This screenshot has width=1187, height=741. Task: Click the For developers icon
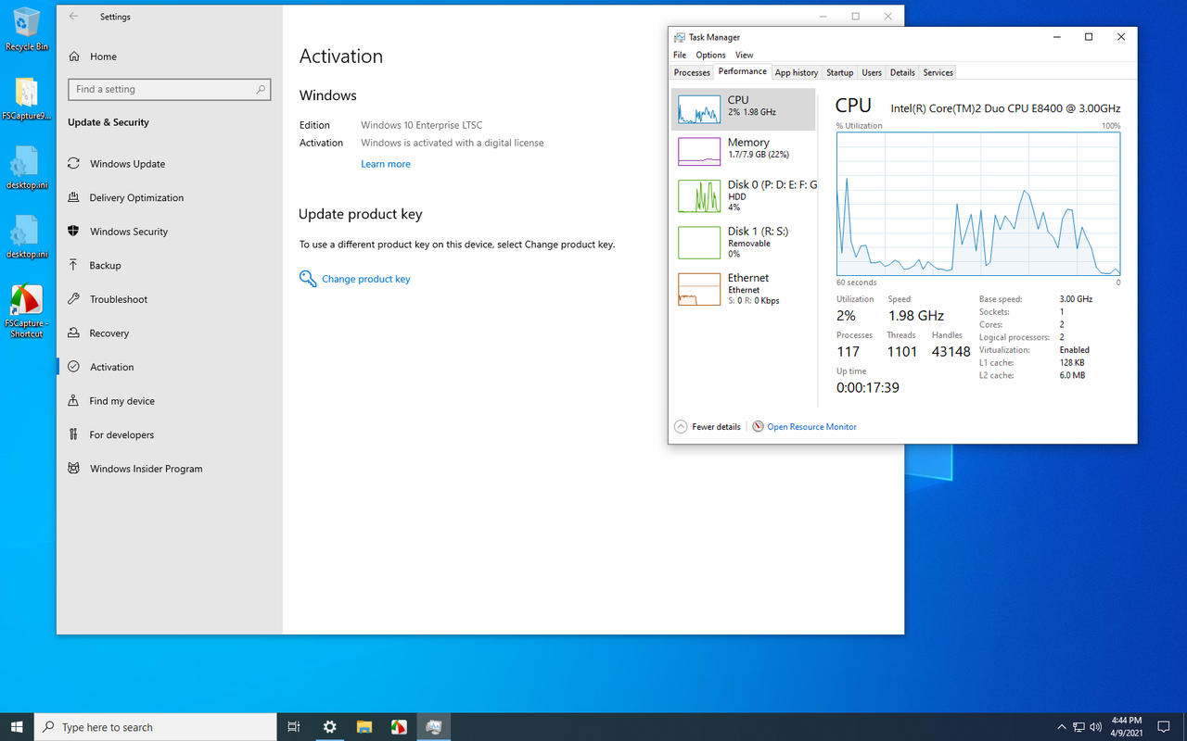coord(74,434)
